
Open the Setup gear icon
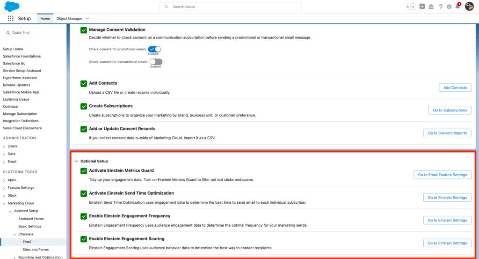[449, 7]
